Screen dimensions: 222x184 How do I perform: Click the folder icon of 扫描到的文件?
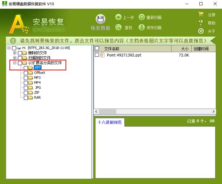tap(24, 58)
